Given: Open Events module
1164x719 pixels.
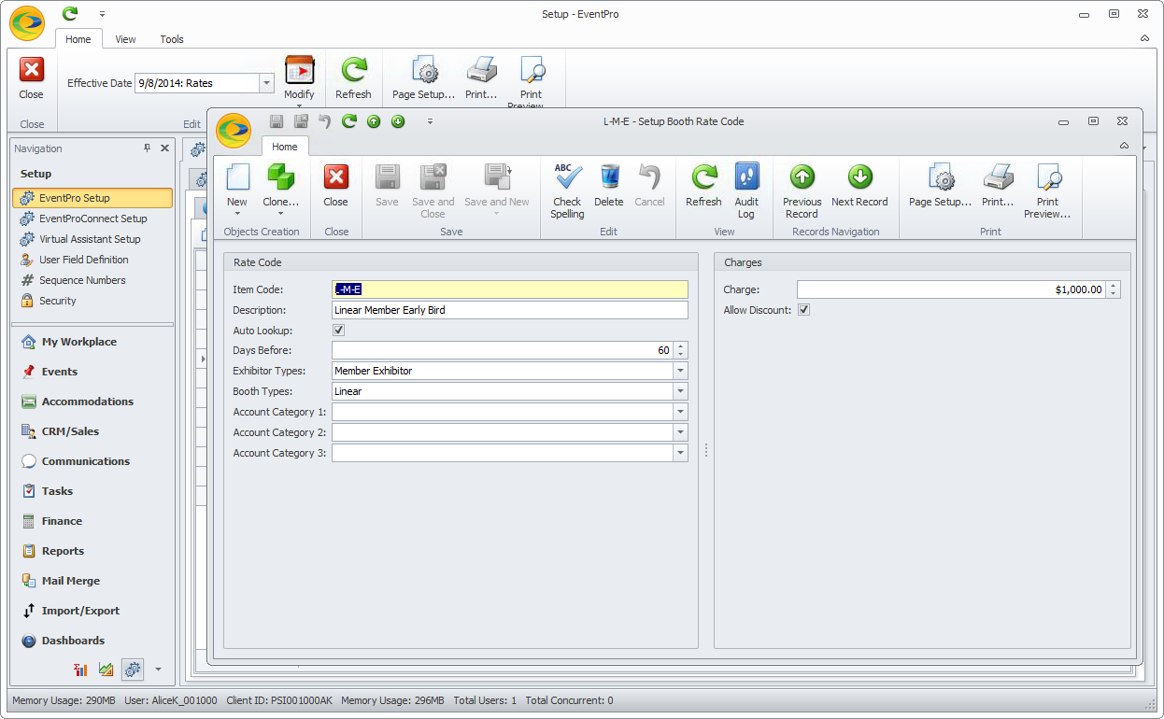Looking at the screenshot, I should 59,372.
